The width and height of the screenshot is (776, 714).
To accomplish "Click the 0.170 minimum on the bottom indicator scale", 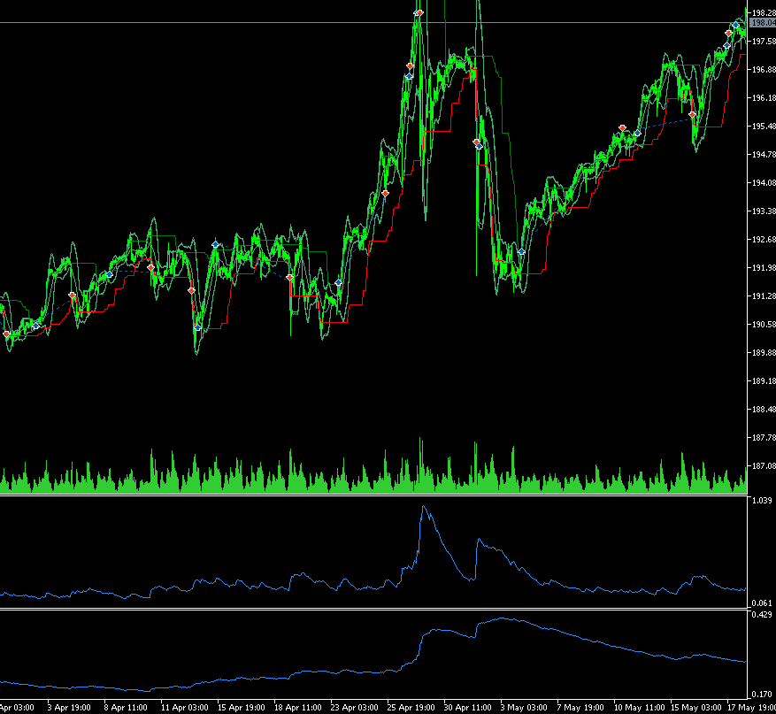I will point(761,694).
